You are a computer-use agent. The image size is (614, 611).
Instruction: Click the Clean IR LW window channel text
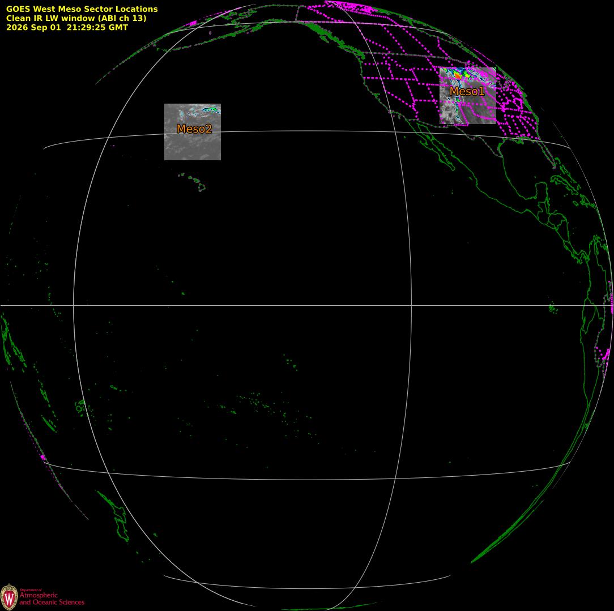76,18
